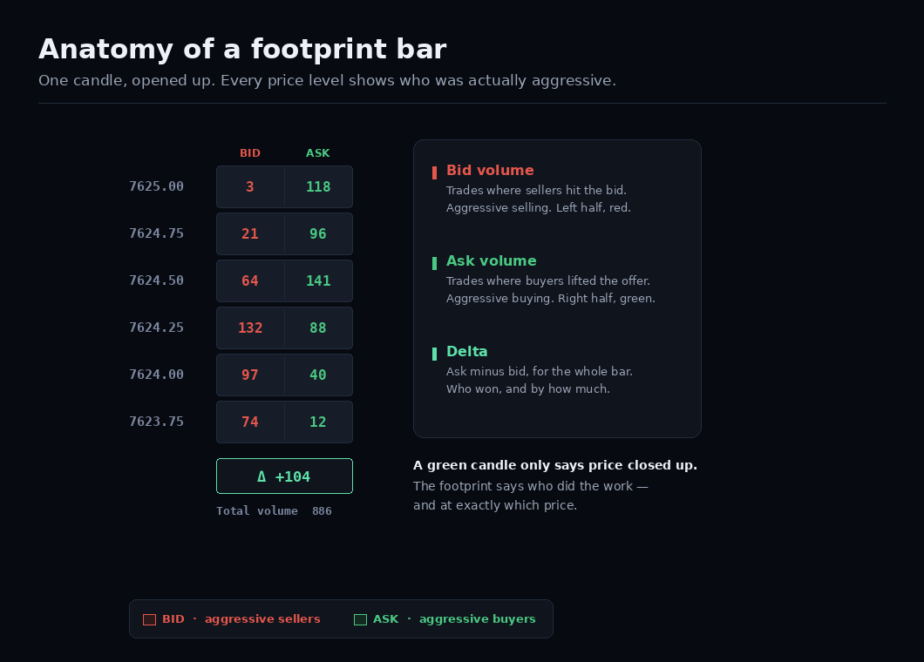Click the subtitle 'One candle, opened up.'

(x=126, y=81)
